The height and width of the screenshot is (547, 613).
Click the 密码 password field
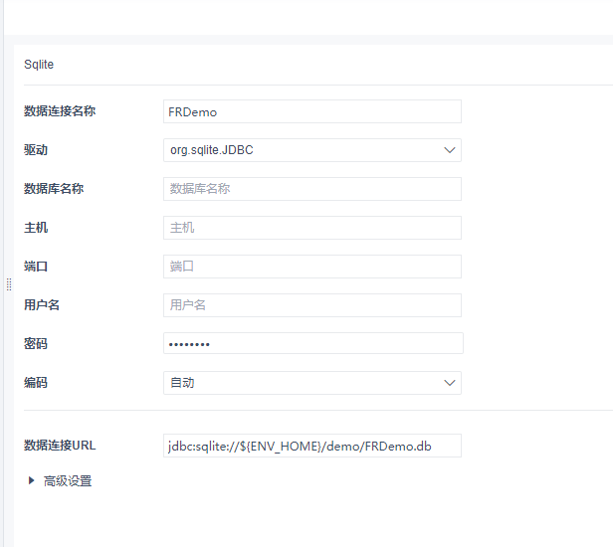tap(313, 343)
